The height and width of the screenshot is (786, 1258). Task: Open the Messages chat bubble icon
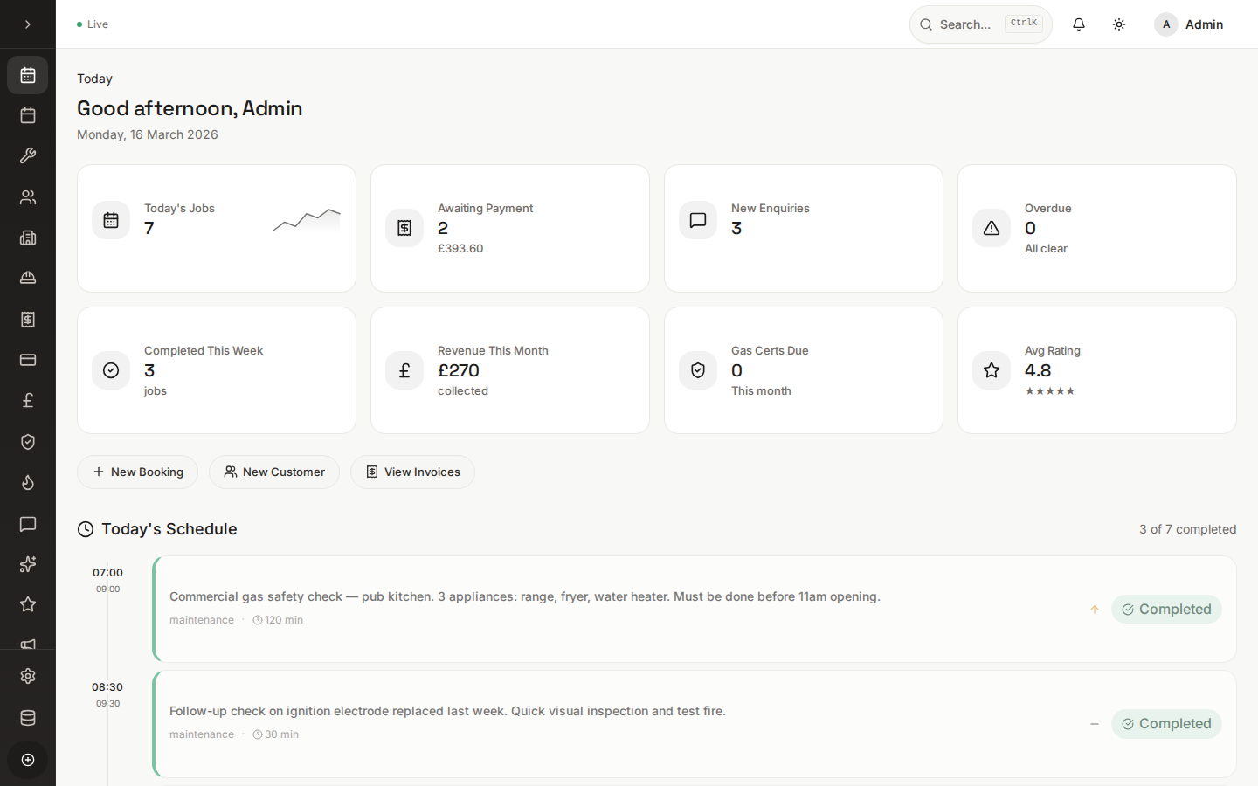coord(27,525)
